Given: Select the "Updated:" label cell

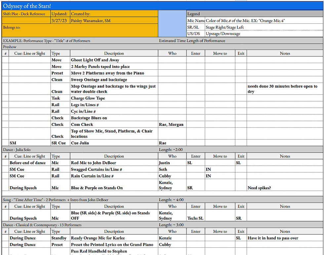Looking at the screenshot, I should point(60,14).
